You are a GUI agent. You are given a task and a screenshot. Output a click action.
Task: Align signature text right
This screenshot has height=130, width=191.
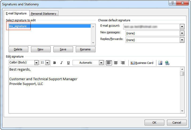123,63
